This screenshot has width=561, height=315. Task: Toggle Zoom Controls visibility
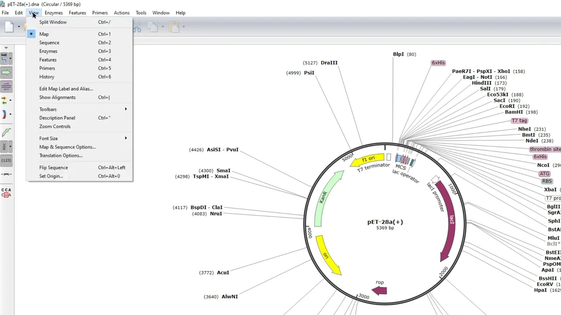79,126
